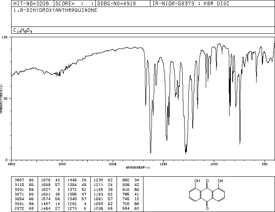Image resolution: width=275 pixels, height=212 pixels.
Task: Select the 745 peak table entry
Action: pyautogui.click(x=131, y=199)
